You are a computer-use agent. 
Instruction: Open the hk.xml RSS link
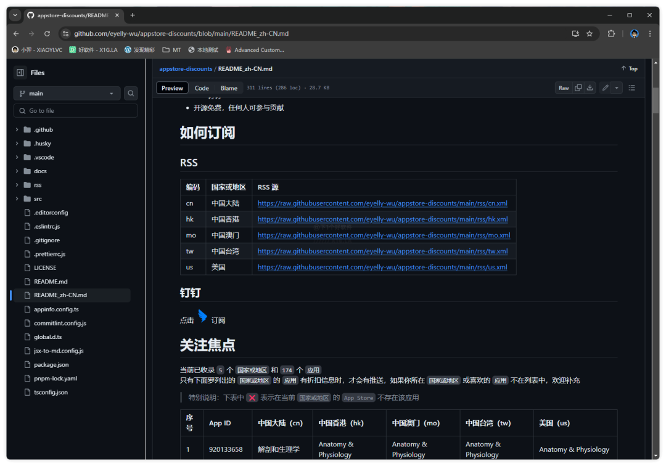pyautogui.click(x=383, y=219)
